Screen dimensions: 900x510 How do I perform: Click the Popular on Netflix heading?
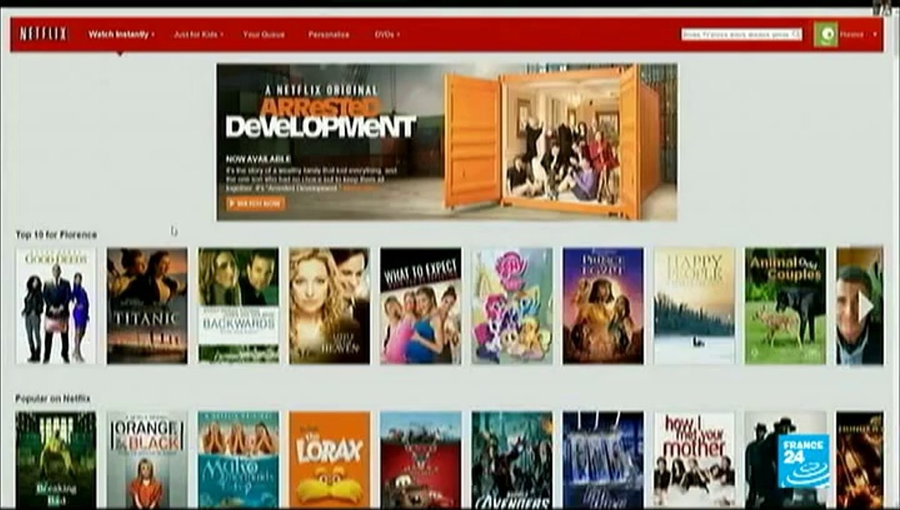(53, 399)
